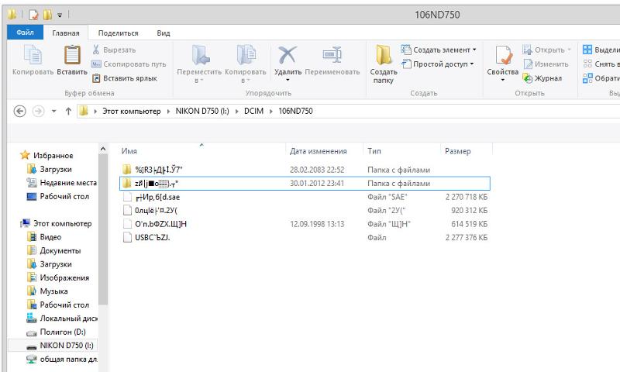Click the New folder (Создать папку) icon
The height and width of the screenshot is (372, 620).
coord(384,57)
